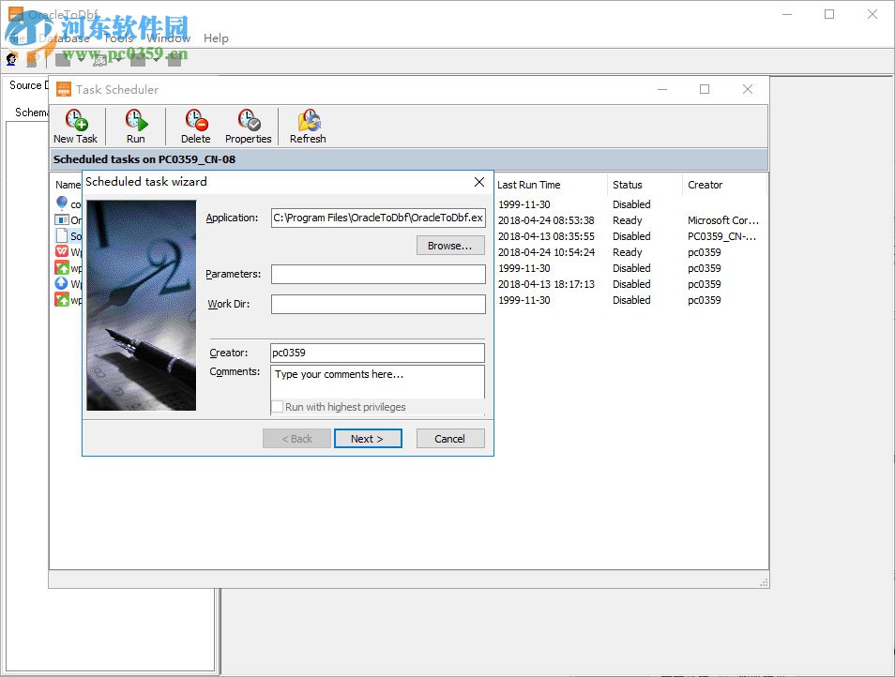Viewport: 895px width, 677px height.
Task: Run the selected scheduled task
Action: 134,125
